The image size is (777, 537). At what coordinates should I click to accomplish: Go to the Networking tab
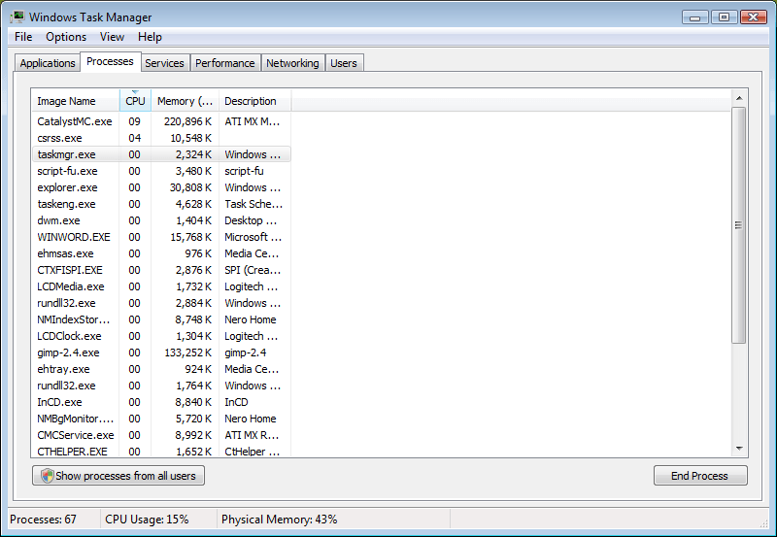tap(292, 63)
